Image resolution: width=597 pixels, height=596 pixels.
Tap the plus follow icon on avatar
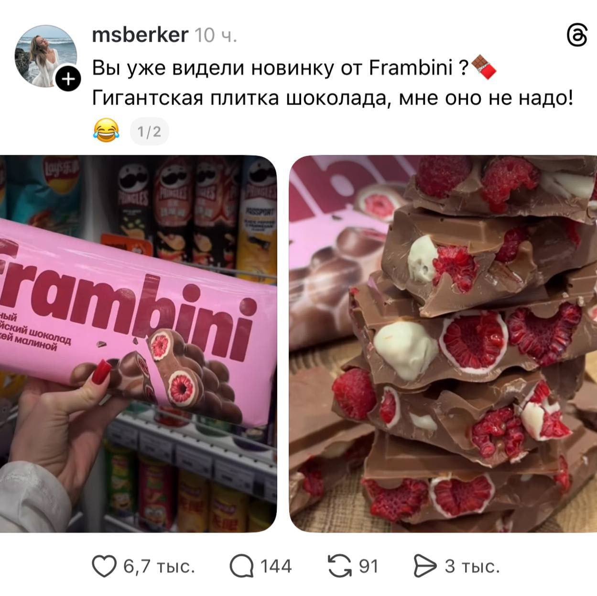click(x=69, y=79)
